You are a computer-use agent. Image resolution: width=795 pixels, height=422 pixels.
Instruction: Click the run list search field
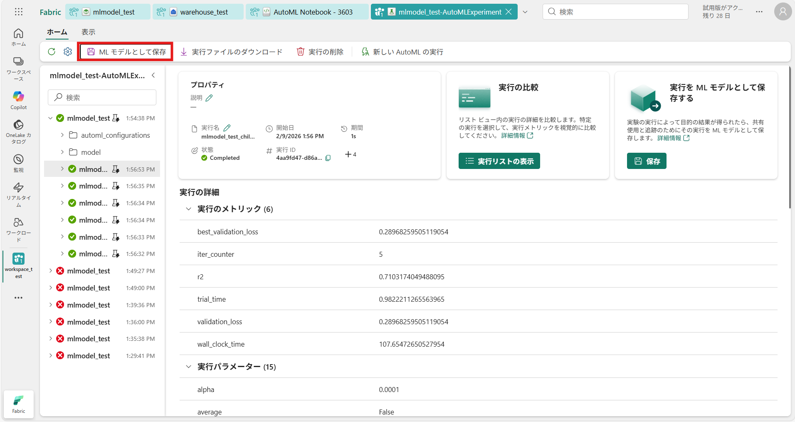[102, 97]
